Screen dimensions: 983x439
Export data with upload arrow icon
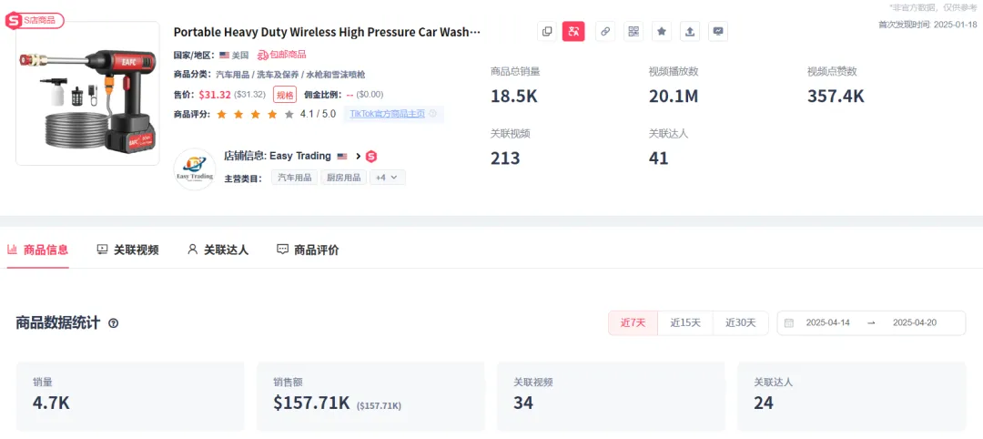pos(690,31)
